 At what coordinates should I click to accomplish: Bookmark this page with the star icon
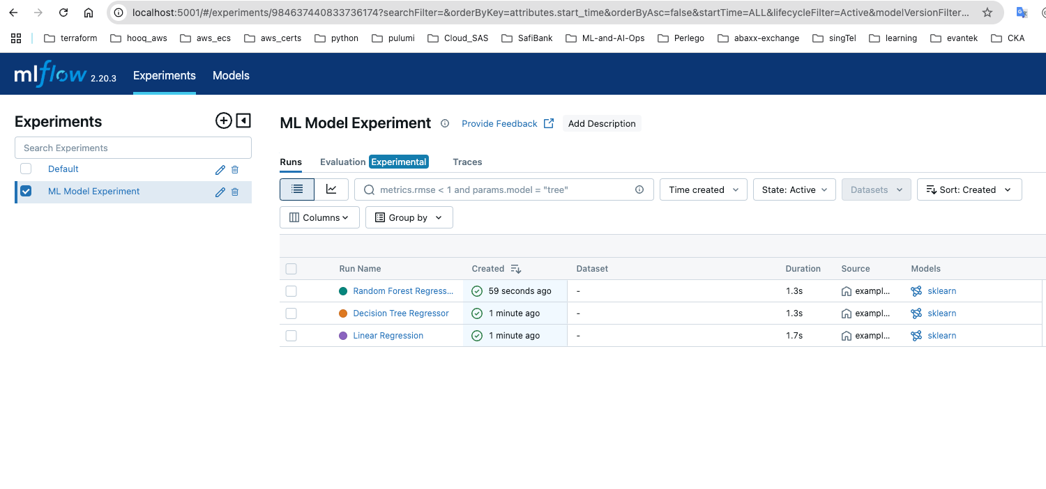pyautogui.click(x=987, y=13)
